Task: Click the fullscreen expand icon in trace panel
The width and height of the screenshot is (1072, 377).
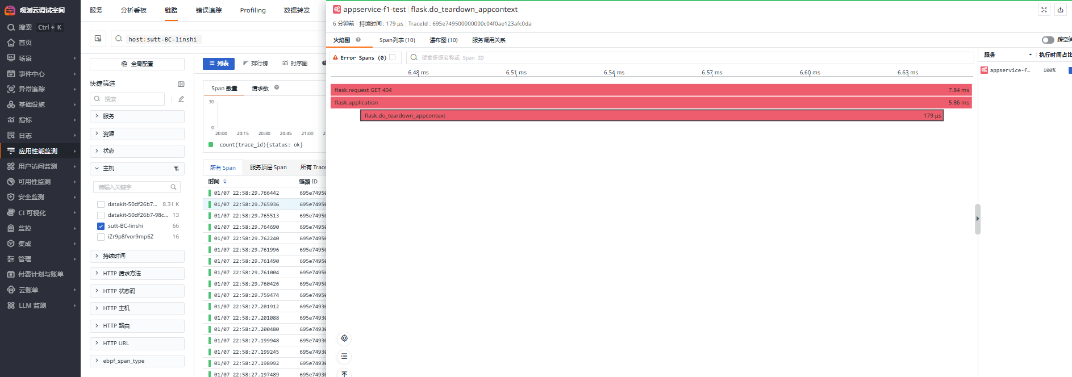Action: (1044, 10)
